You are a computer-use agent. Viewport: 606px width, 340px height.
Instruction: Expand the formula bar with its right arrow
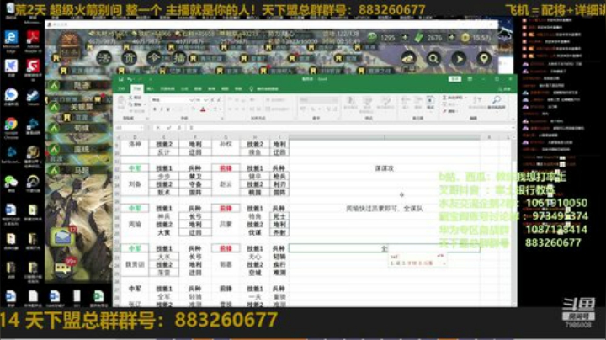[513, 128]
